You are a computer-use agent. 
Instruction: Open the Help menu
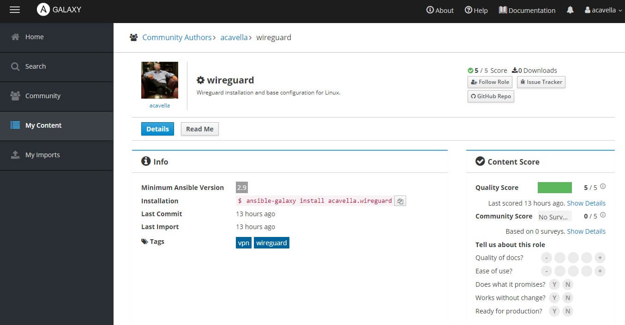476,10
